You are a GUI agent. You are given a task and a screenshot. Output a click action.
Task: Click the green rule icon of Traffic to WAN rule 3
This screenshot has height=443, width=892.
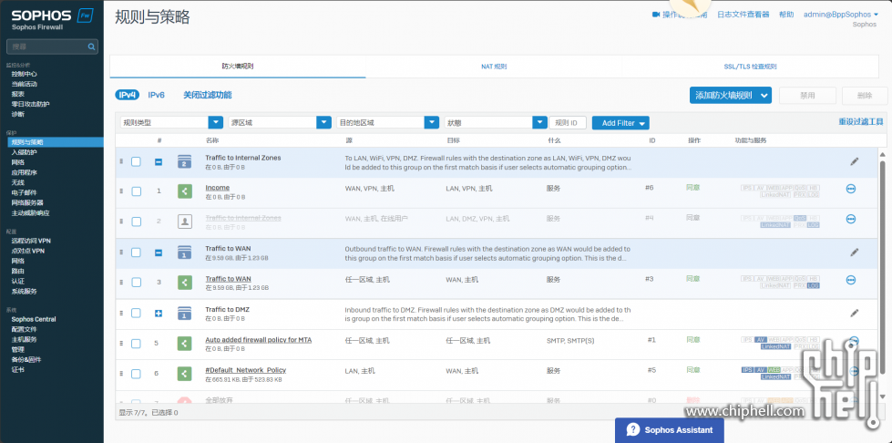[x=184, y=283]
